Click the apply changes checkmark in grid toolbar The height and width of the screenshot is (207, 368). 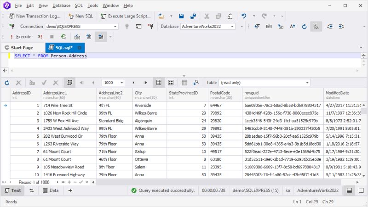click(x=44, y=83)
